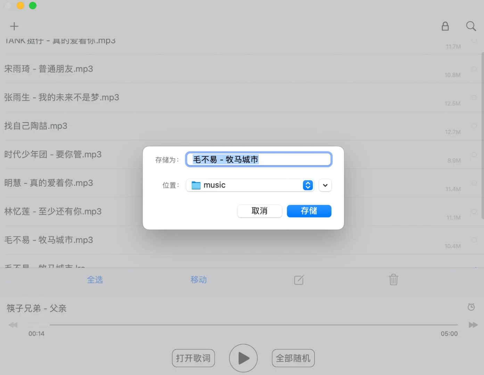Toggle selection circle for 毛不易 - 牧马城市.mp3

coord(474,240)
